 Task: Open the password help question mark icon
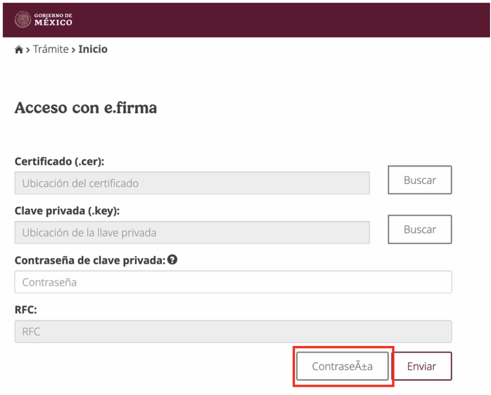pos(172,260)
